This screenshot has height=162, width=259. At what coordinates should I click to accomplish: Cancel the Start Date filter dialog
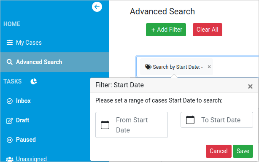click(219, 151)
